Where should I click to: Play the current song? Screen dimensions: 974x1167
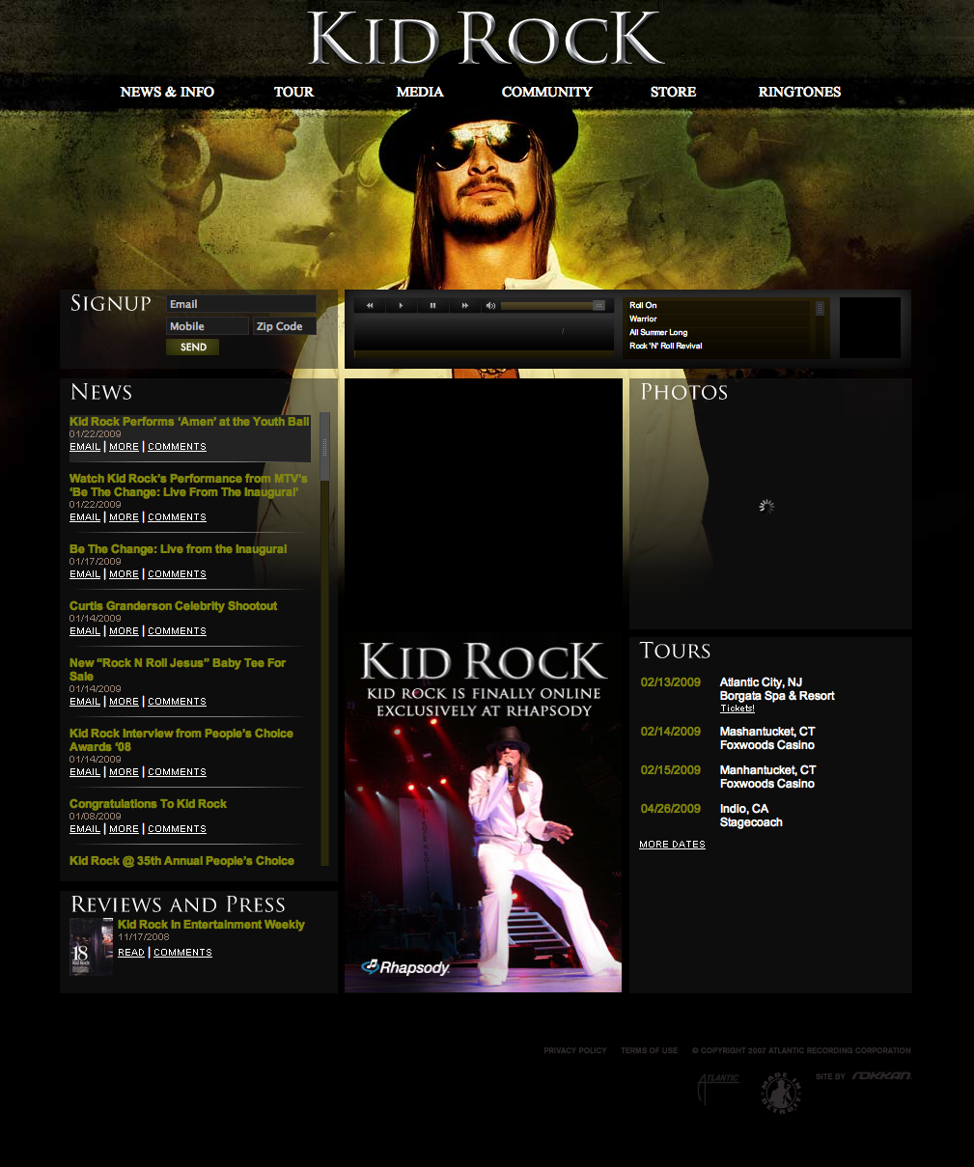coord(402,305)
